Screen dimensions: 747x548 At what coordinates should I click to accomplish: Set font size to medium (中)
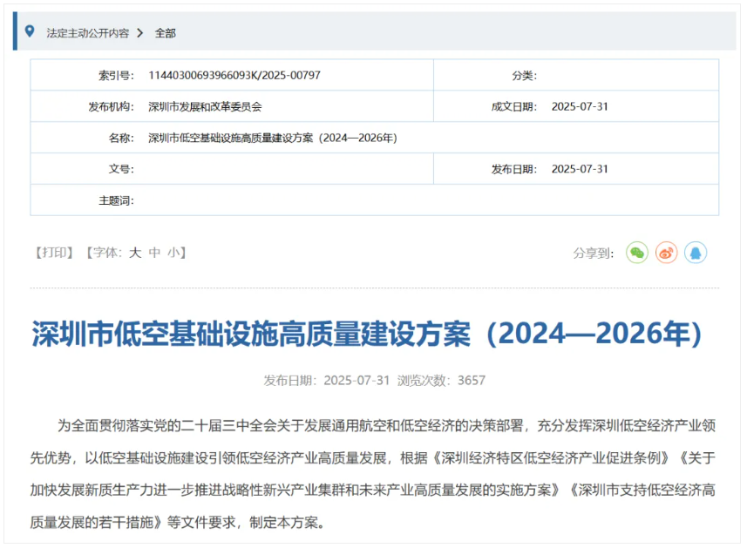[x=154, y=253]
